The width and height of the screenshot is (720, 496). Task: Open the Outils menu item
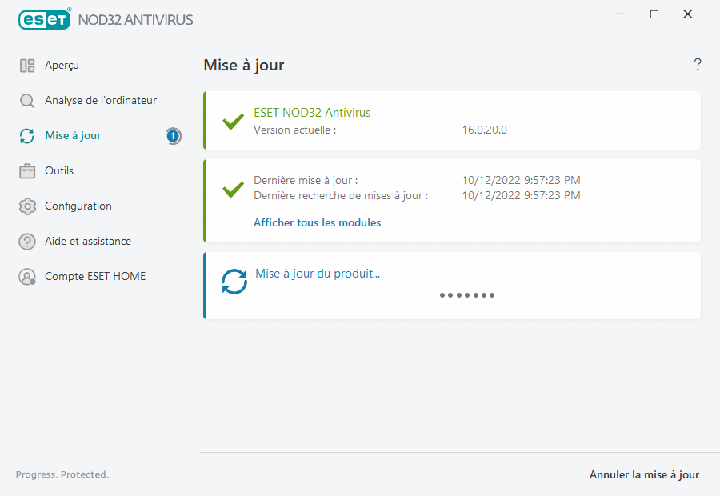point(59,171)
